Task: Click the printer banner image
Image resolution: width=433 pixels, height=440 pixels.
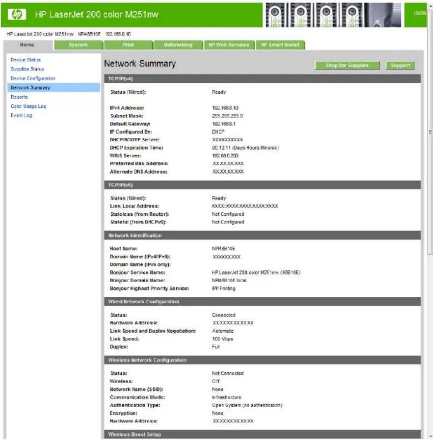Action: point(333,15)
